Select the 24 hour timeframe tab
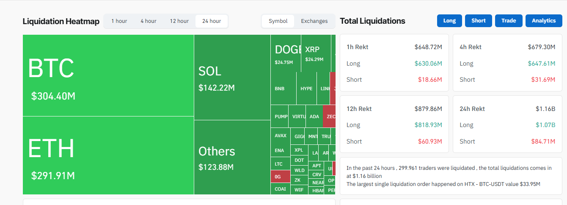 click(212, 21)
